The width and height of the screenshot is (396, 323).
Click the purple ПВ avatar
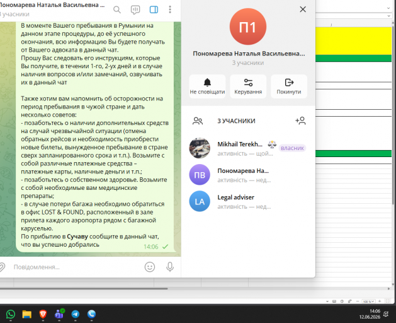pos(200,175)
